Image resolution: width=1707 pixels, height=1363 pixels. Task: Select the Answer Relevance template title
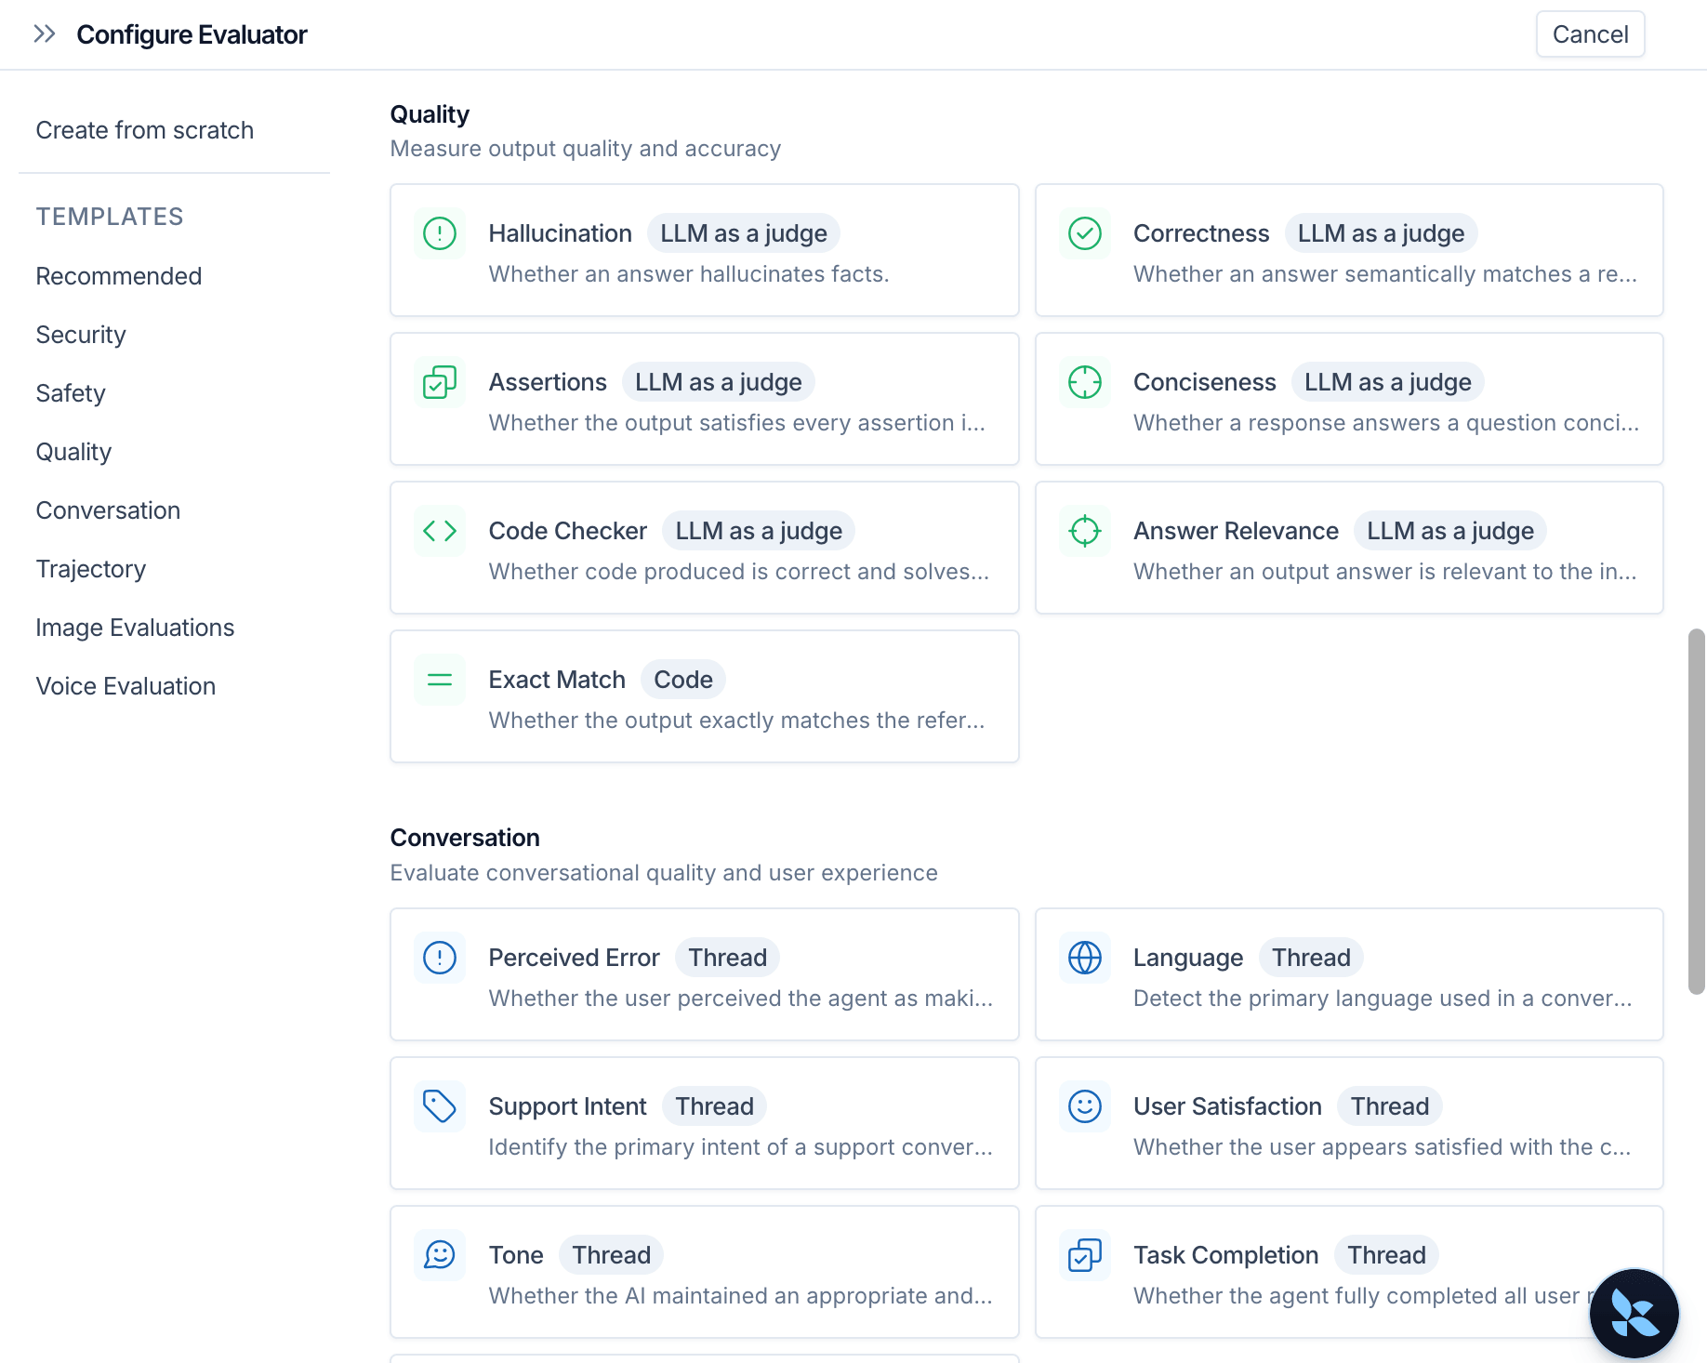pyautogui.click(x=1236, y=531)
